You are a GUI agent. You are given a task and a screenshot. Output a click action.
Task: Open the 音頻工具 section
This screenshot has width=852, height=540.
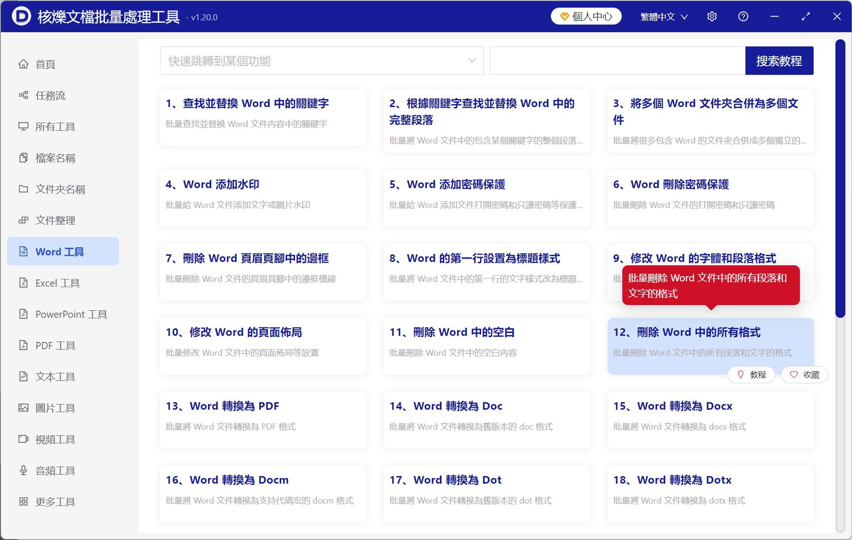pyautogui.click(x=55, y=470)
